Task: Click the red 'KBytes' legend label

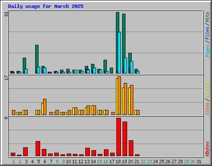Action: pos(207,149)
